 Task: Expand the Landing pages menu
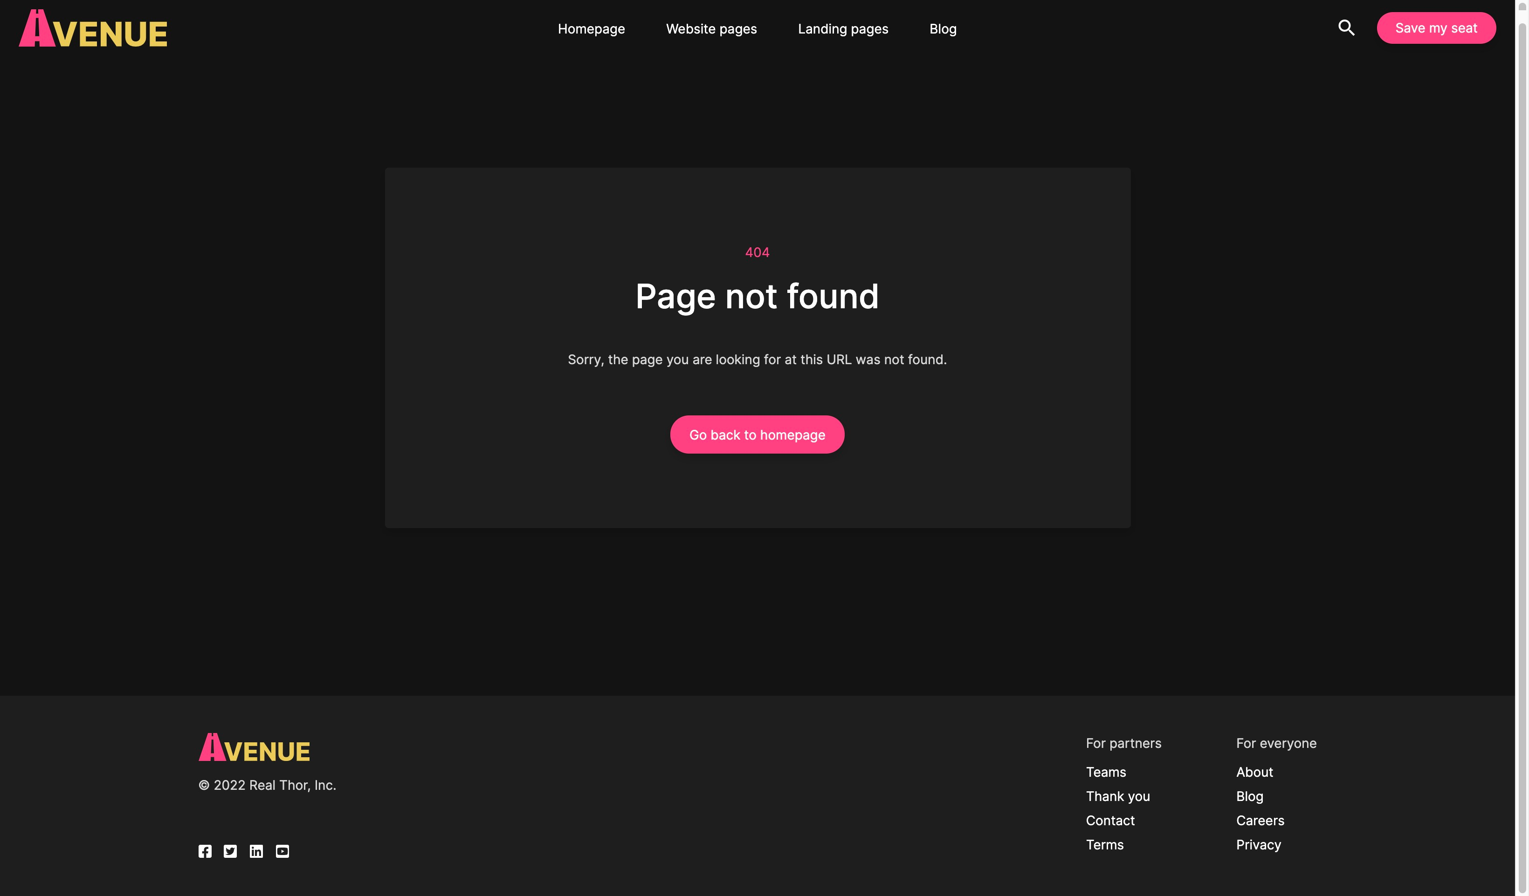[843, 28]
